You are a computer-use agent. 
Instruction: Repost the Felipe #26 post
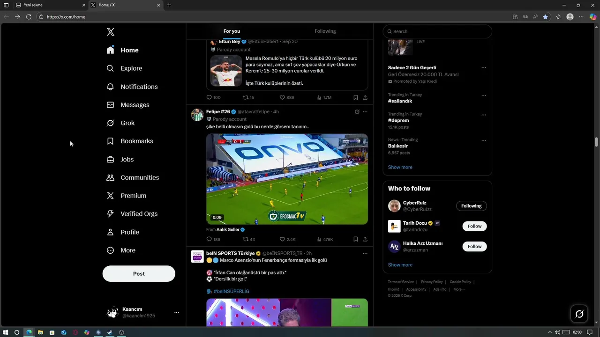pos(245,239)
